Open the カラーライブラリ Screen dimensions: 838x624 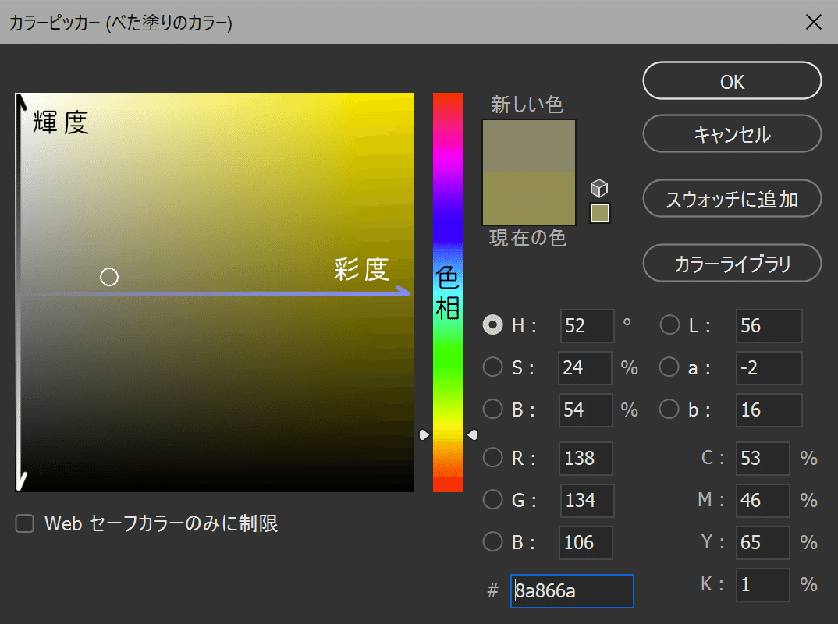point(731,263)
